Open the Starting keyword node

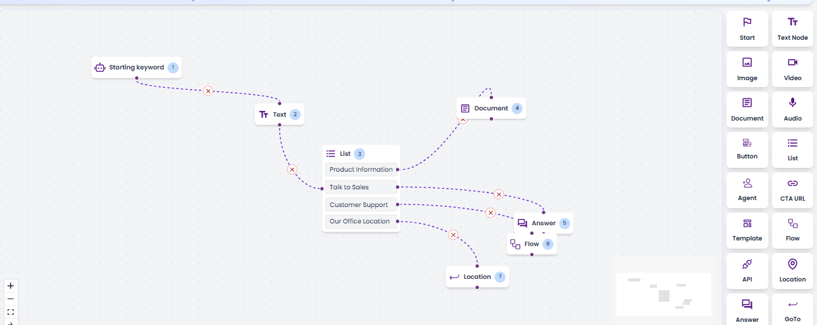[136, 68]
